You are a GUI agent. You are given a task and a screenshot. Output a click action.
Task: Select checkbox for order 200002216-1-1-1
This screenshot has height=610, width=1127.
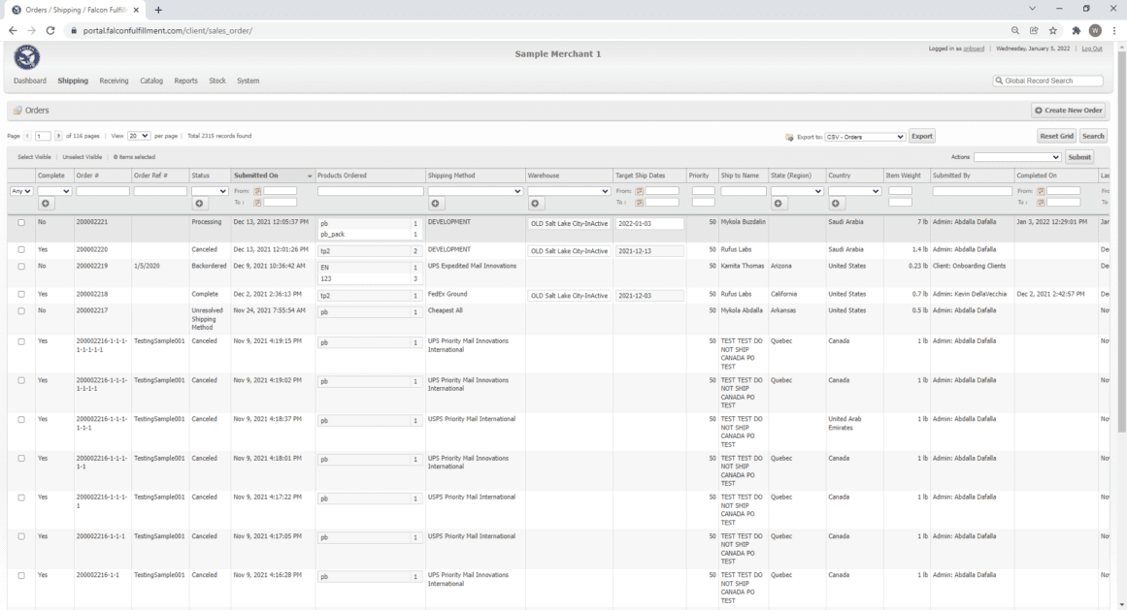pyautogui.click(x=20, y=536)
